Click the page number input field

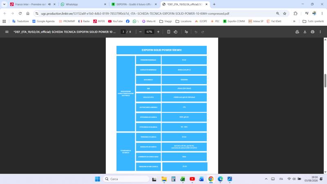coord(123,32)
